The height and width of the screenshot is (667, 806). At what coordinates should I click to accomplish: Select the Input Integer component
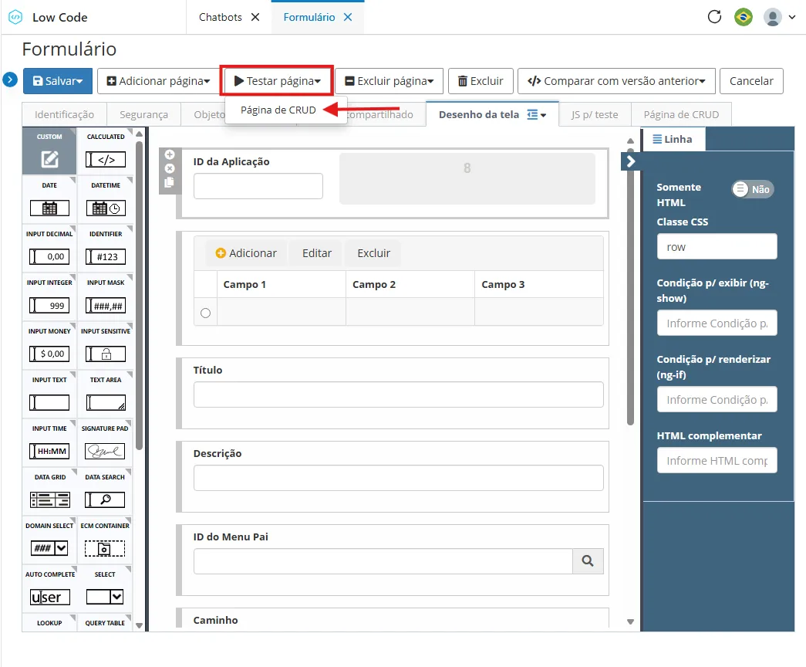click(x=49, y=297)
